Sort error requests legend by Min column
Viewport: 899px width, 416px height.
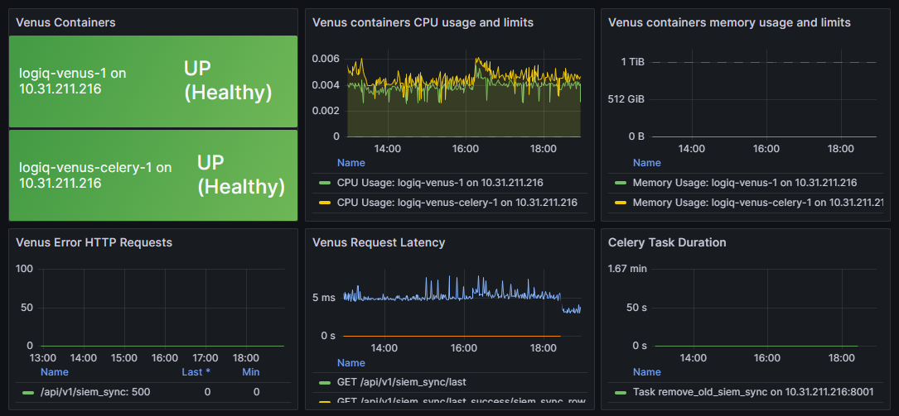pyautogui.click(x=250, y=372)
